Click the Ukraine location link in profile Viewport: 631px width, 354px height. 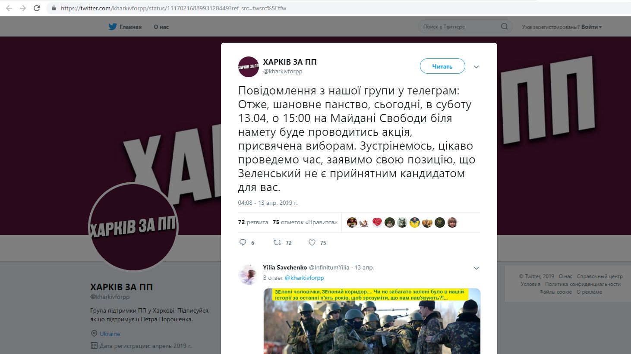(x=110, y=334)
